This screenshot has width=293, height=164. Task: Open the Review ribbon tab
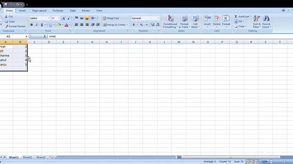click(x=86, y=10)
